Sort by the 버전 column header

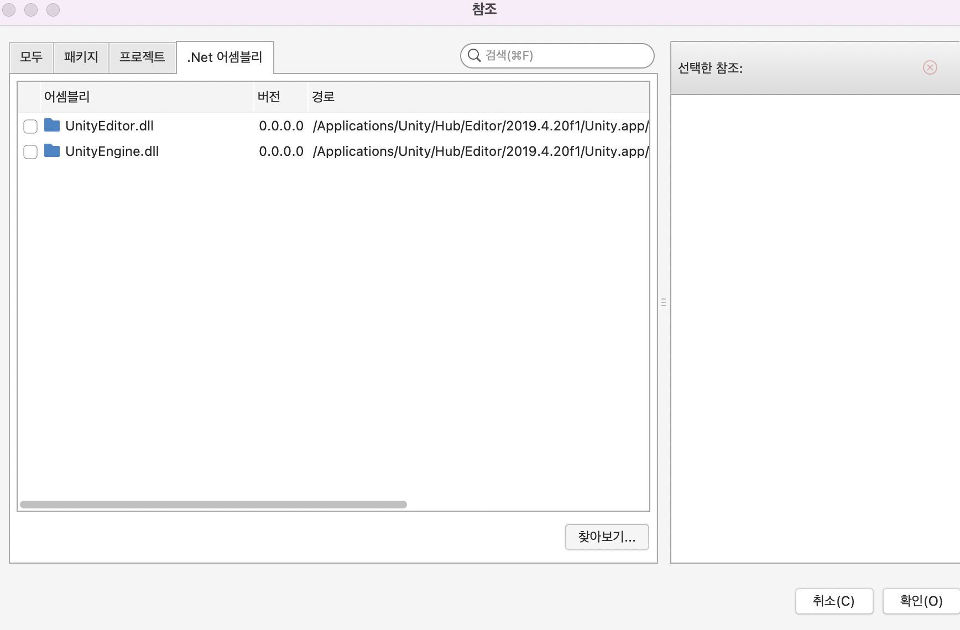point(281,97)
